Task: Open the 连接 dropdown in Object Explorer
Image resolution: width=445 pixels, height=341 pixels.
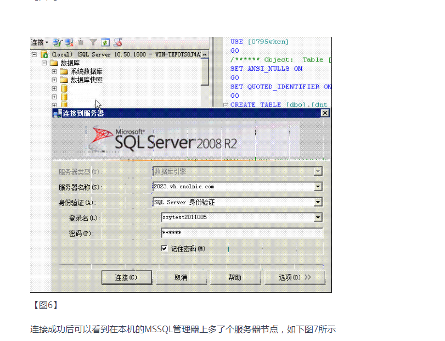Action: click(40, 43)
